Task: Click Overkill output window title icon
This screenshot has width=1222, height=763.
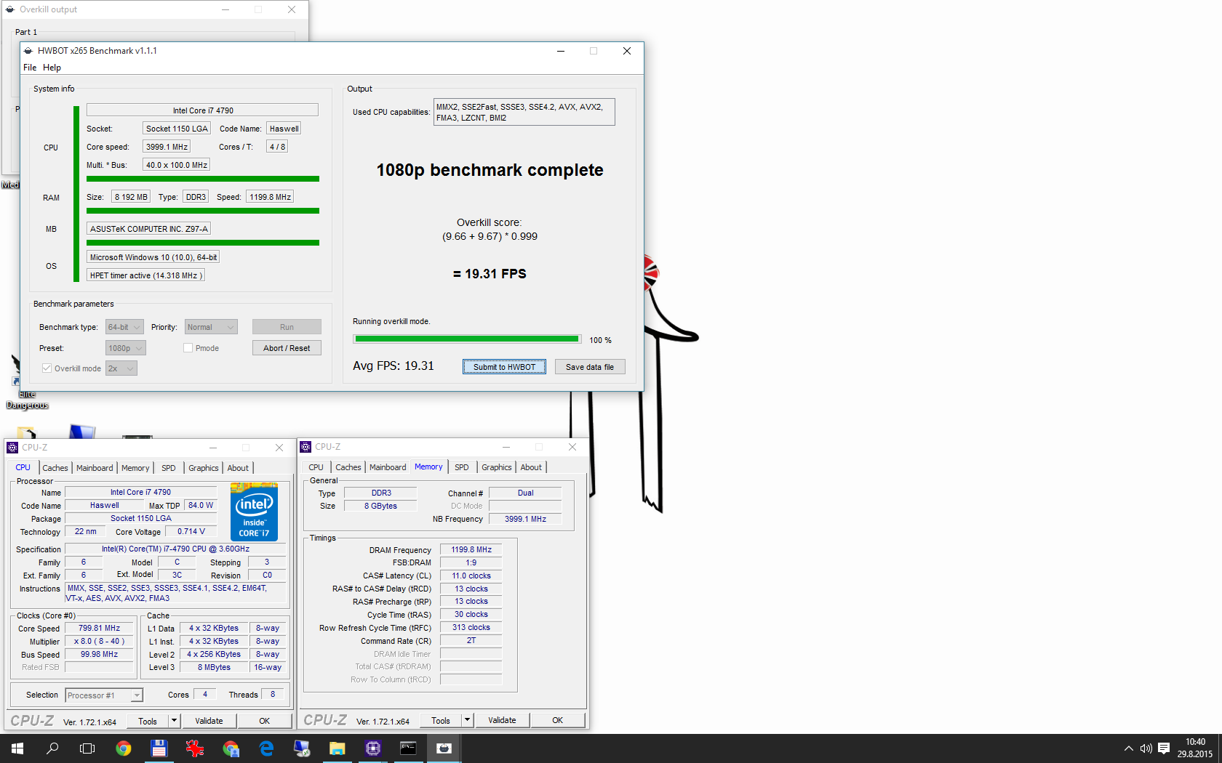Action: (10, 9)
